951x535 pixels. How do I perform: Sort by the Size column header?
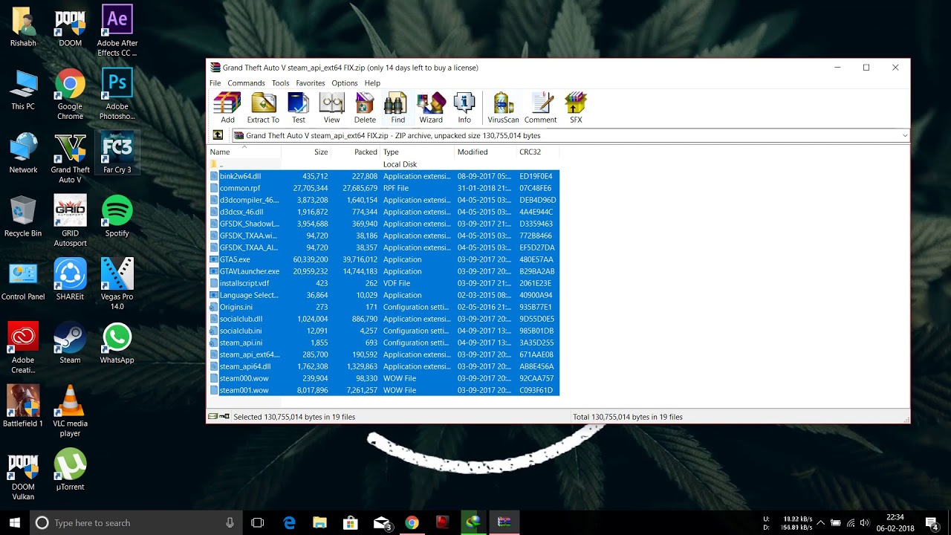(x=305, y=152)
